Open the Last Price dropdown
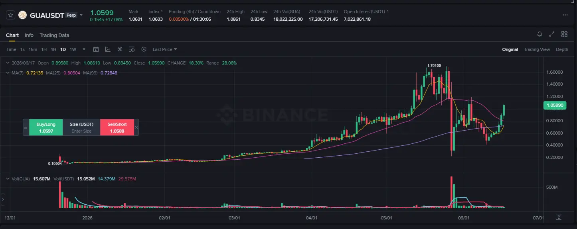 (165, 49)
